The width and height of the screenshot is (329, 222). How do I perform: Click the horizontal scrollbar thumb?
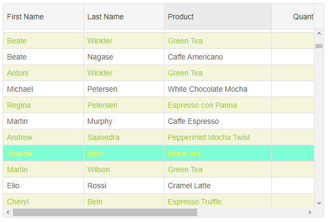(x=104, y=212)
